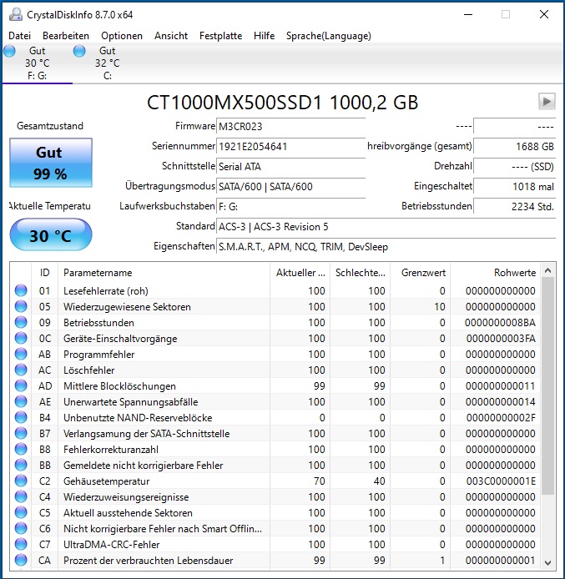The width and height of the screenshot is (565, 579).
Task: Click status orb of Wiederzugewiesene Sektoren row
Action: point(21,306)
